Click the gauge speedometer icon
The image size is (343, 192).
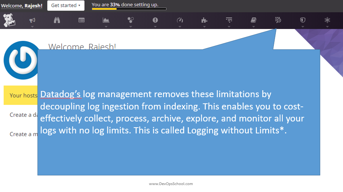(180, 20)
